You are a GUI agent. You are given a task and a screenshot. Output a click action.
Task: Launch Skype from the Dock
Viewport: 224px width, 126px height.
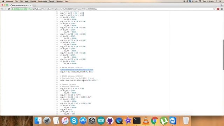click(x=74, y=121)
